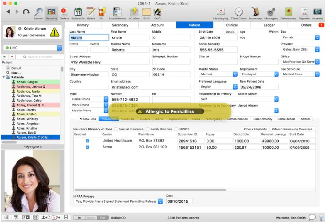Screen dimensions: 327x223
Task: Open the Office dropdown MacPractice QA
Action: 300,62
